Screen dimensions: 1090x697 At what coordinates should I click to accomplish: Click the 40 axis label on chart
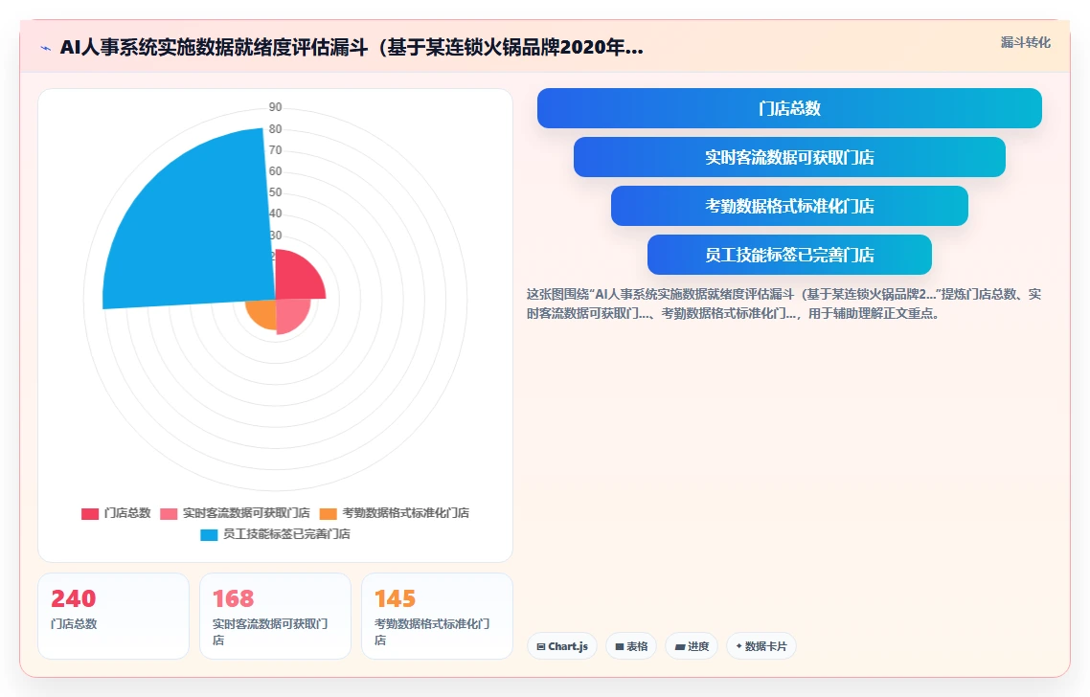[x=275, y=214]
